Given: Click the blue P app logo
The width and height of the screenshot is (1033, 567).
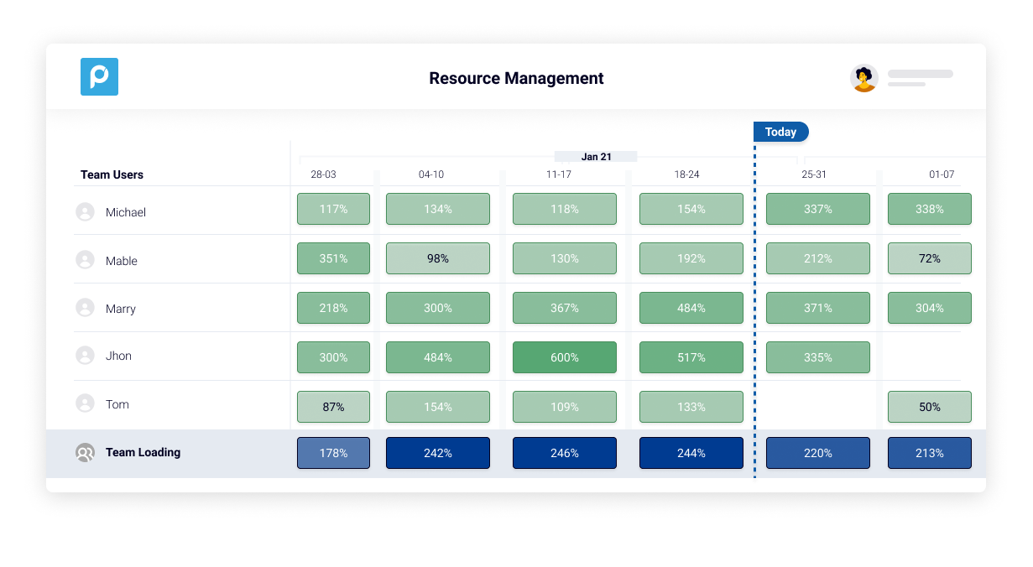Looking at the screenshot, I should 99,76.
